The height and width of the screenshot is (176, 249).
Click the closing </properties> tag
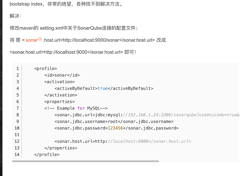point(61,148)
